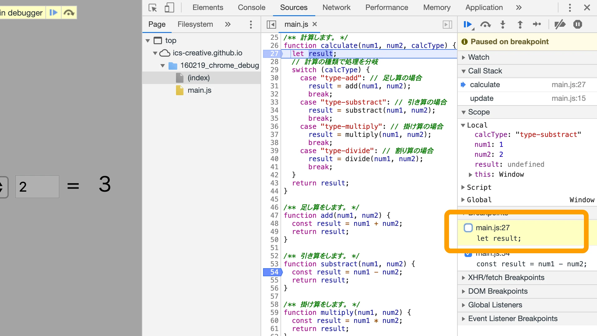Deactivate all breakpoints icon
This screenshot has height=336, width=597.
pyautogui.click(x=560, y=24)
